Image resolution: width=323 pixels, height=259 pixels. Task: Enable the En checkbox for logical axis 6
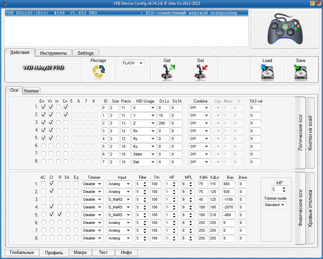[43, 146]
